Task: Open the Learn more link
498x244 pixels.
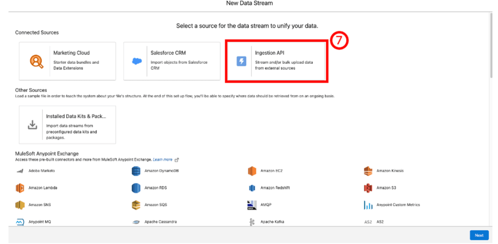Action: point(163,159)
